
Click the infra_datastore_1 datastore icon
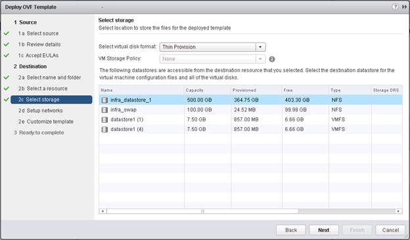[104, 100]
